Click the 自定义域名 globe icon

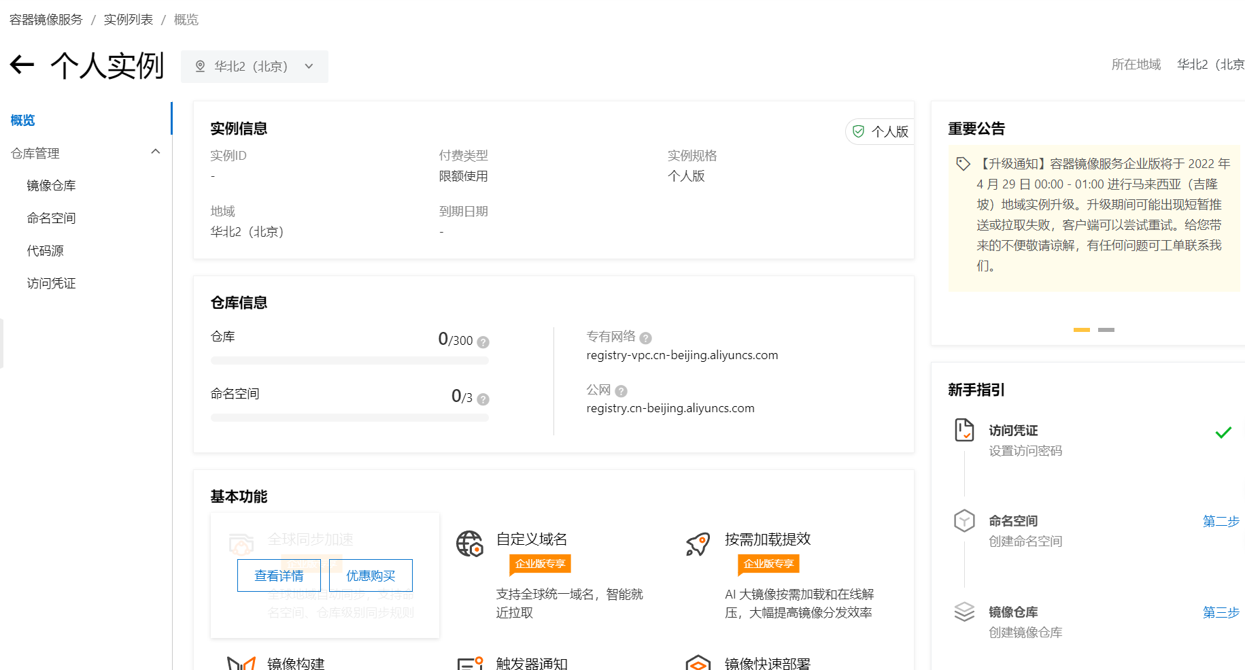point(469,543)
